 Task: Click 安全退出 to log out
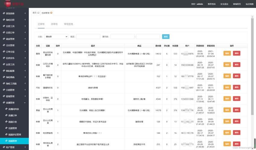[x=224, y=4]
